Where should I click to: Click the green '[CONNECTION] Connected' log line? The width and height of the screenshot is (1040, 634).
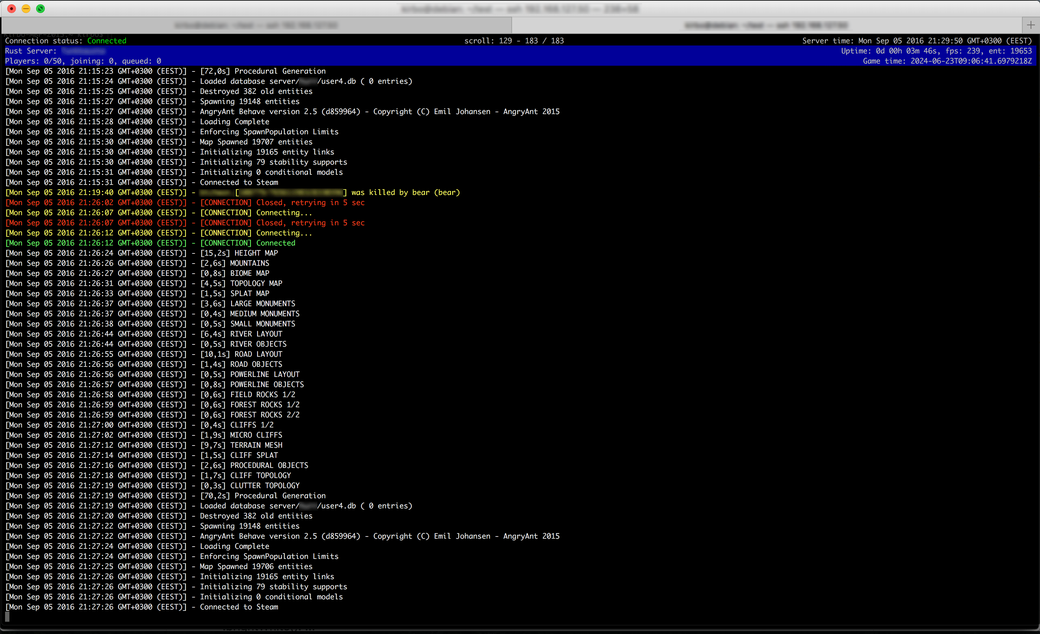[247, 243]
